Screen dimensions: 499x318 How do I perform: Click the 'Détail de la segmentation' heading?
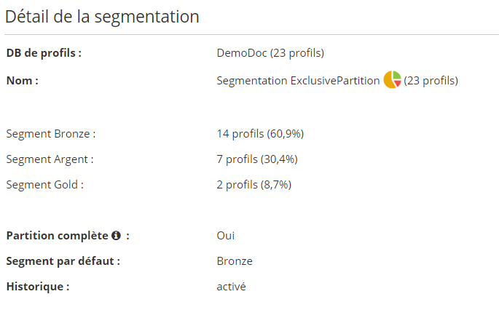click(x=102, y=17)
